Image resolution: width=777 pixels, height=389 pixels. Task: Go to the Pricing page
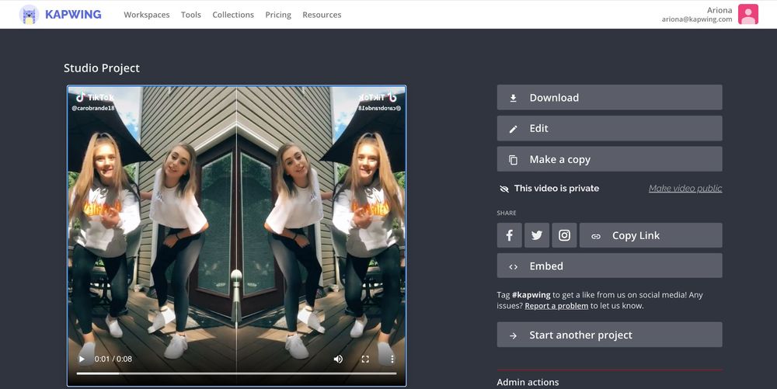tap(278, 15)
